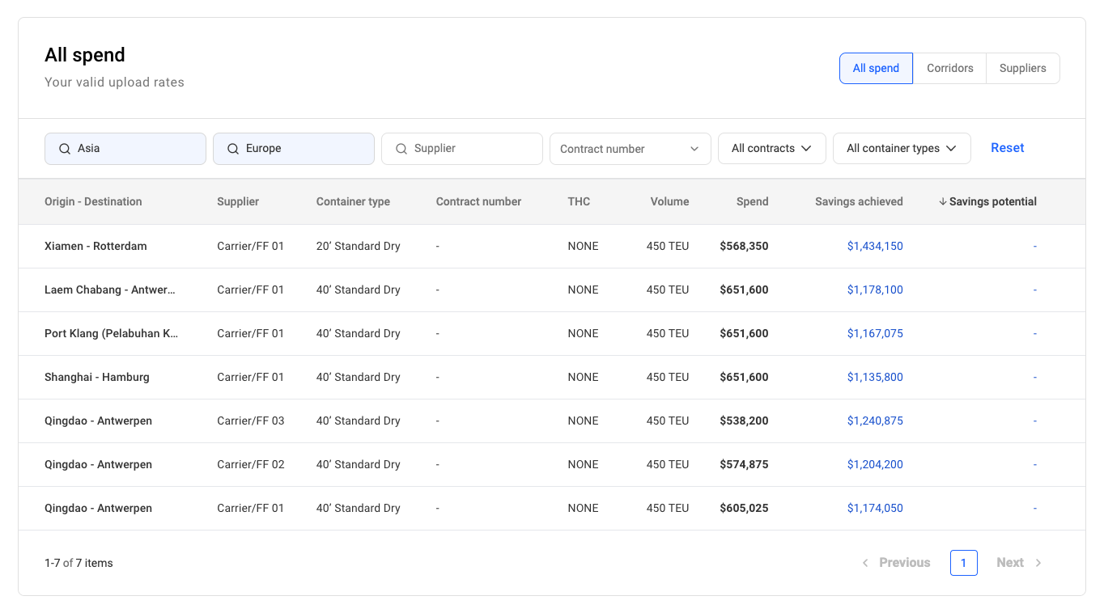Click the sort arrow beside Savings potential
Image resolution: width=1104 pixels, height=613 pixels.
(943, 201)
